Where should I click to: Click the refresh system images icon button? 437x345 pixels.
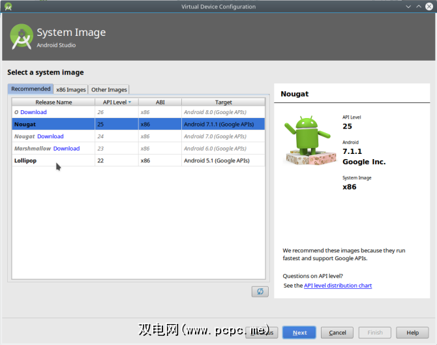[260, 292]
